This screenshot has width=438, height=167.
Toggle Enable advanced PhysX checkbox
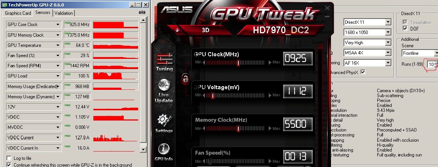(363, 72)
